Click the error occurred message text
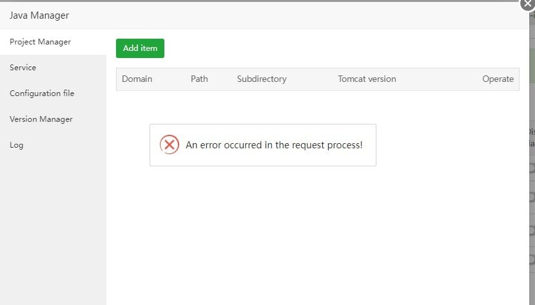 coord(274,145)
